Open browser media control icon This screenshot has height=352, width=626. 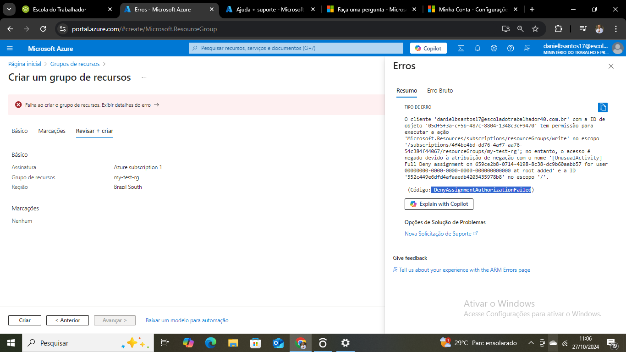click(x=582, y=29)
